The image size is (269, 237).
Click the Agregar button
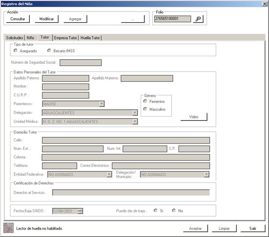[x=75, y=19]
